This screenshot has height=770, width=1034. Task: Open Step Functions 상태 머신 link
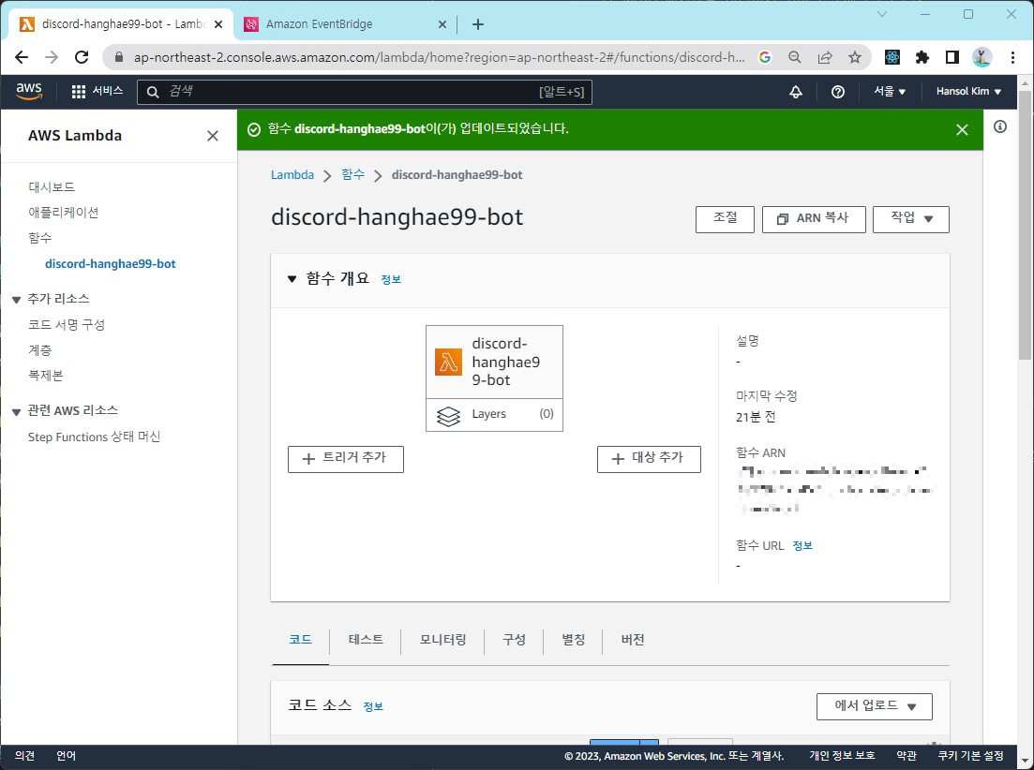pos(95,437)
